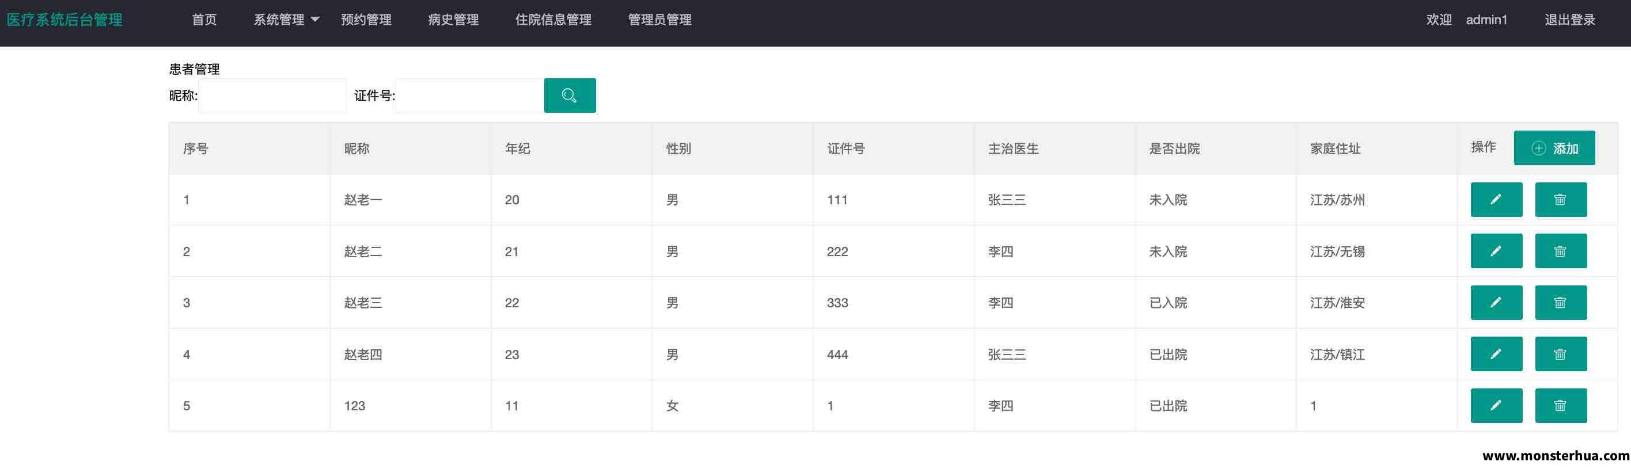Click the 患者管理 page heading
Image resolution: width=1631 pixels, height=473 pixels.
point(195,69)
